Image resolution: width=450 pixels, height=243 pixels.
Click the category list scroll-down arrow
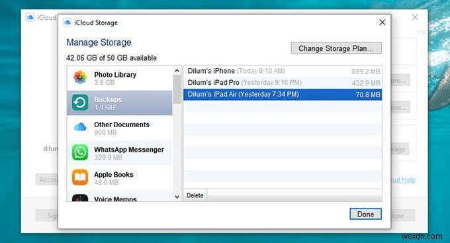pos(177,197)
